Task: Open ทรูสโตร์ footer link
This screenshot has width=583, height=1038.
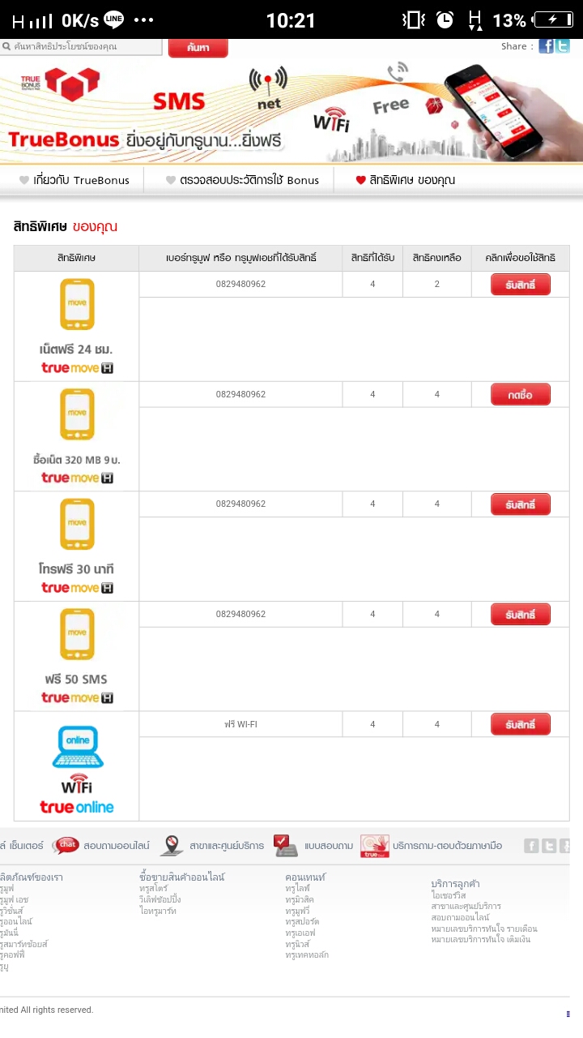Action: pyautogui.click(x=153, y=889)
